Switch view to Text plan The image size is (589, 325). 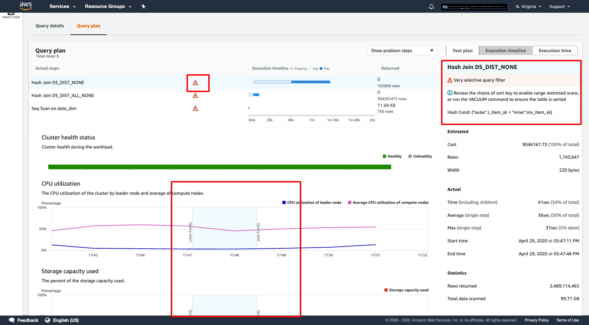click(x=462, y=51)
